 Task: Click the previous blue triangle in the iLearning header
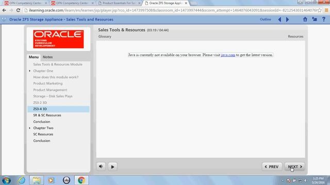(279, 20)
